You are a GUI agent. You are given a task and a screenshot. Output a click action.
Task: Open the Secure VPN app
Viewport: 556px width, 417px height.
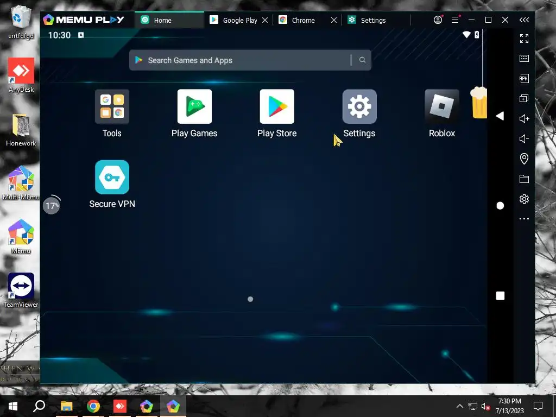tap(112, 177)
